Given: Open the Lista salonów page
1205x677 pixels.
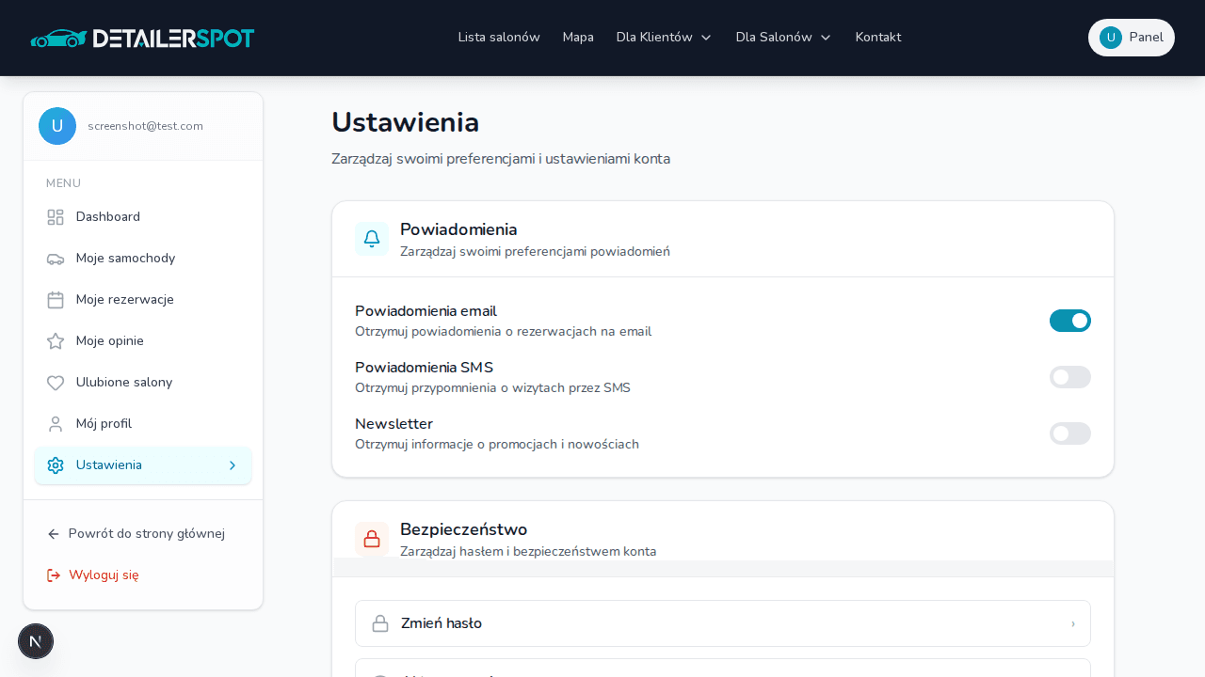Looking at the screenshot, I should (499, 38).
